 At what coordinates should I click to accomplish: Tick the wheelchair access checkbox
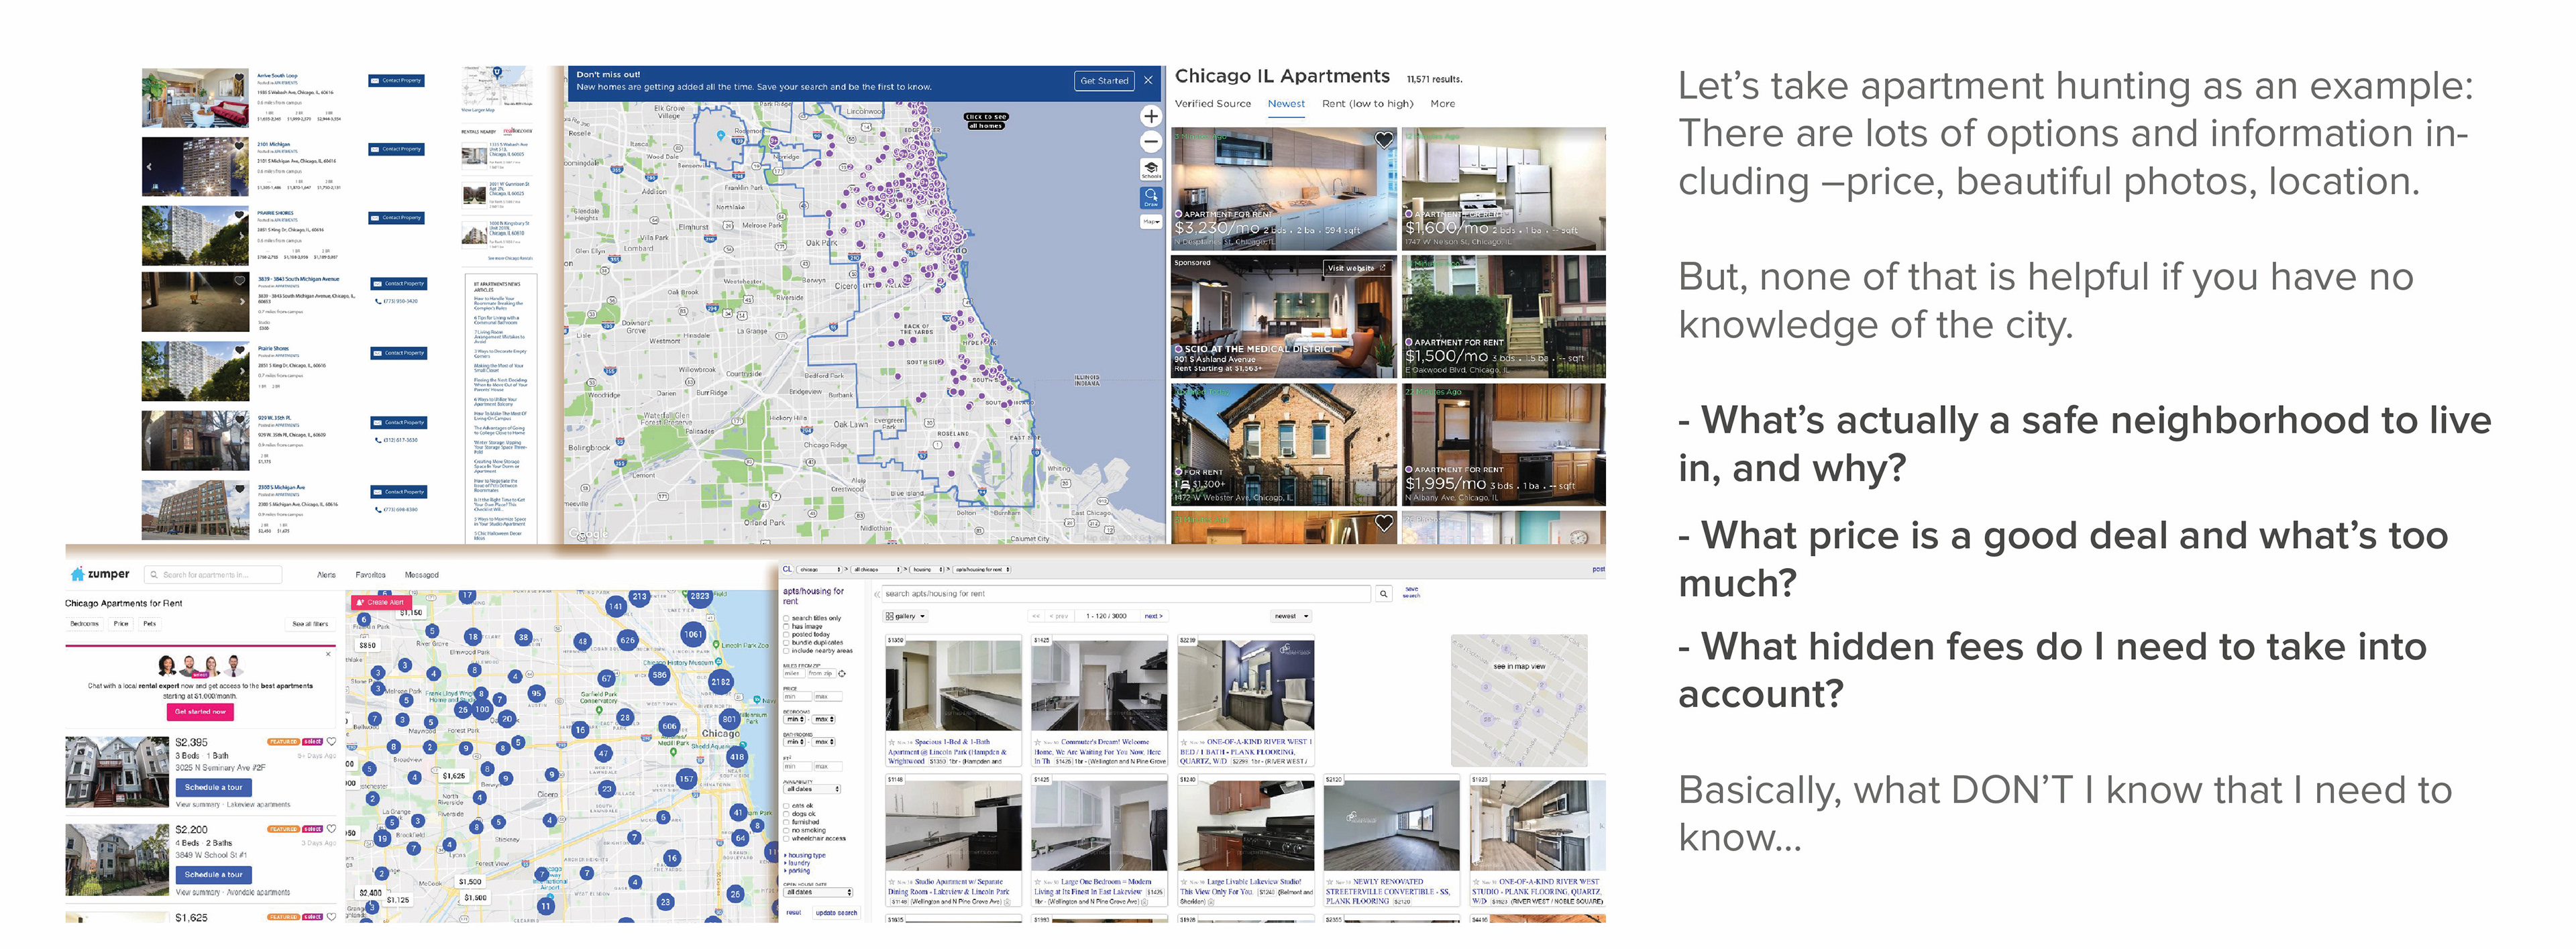[787, 839]
